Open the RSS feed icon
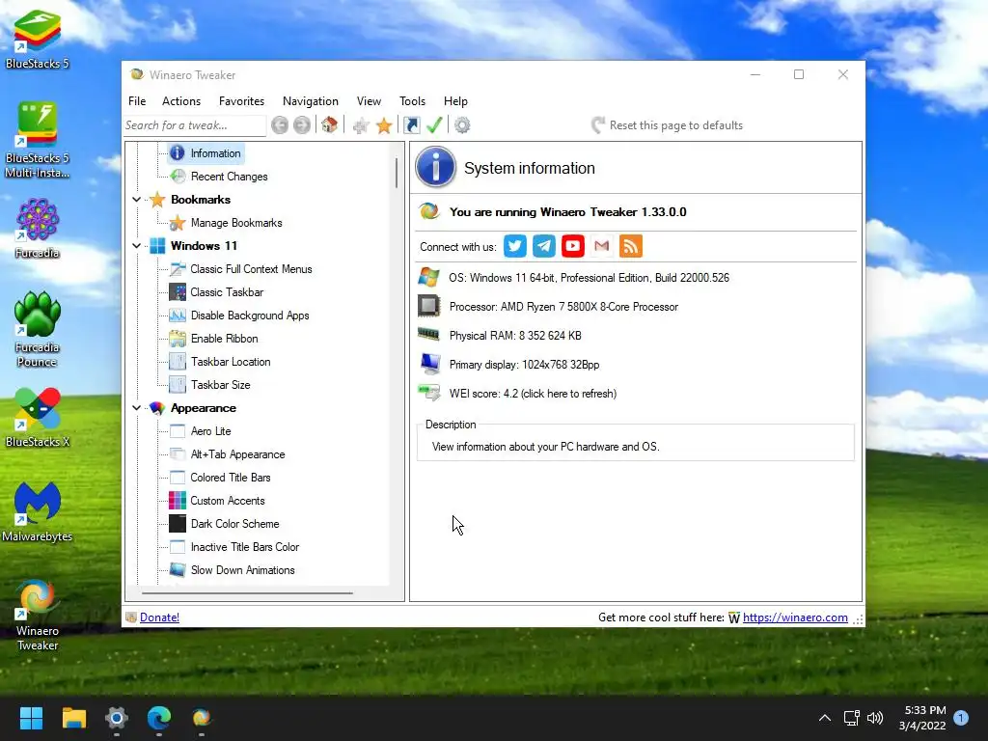 click(x=631, y=246)
